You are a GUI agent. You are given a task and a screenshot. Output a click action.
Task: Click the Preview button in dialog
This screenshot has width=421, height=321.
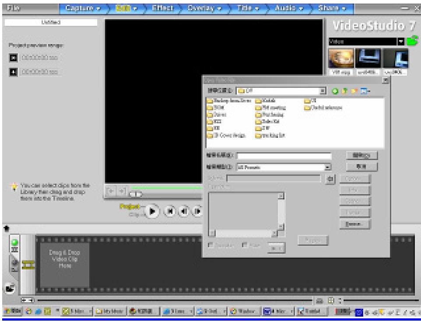(313, 240)
